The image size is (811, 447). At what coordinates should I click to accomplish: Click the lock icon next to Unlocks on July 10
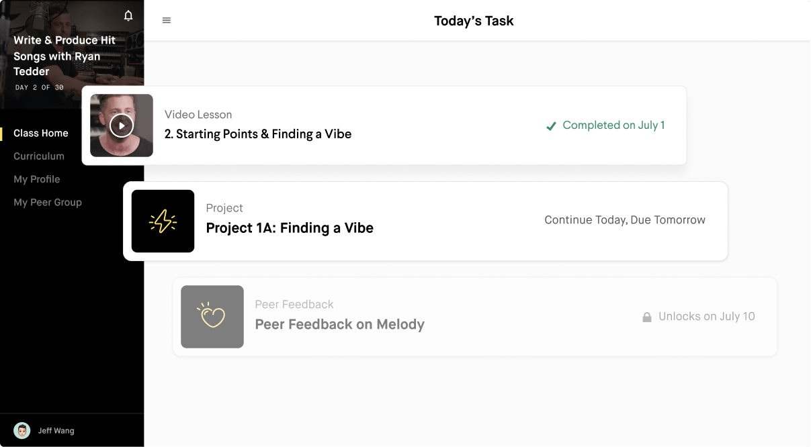(647, 316)
